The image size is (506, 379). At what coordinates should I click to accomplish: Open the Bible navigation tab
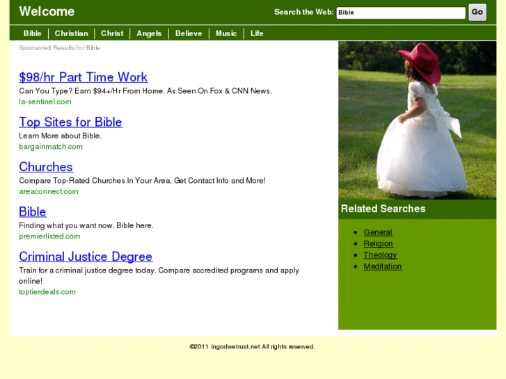click(32, 33)
